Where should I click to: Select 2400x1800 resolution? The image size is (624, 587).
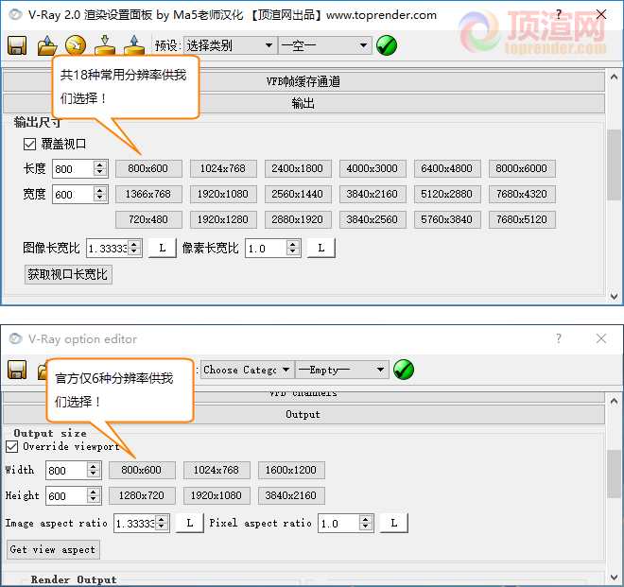pos(298,168)
